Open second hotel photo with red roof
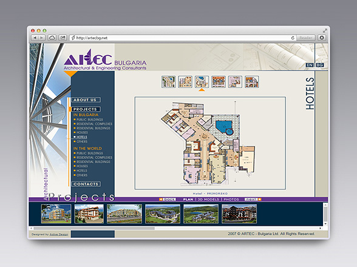The height and width of the screenshot is (267, 357). [89, 214]
